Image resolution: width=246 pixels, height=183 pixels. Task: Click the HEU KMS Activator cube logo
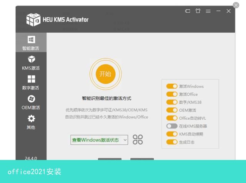pos(33,20)
